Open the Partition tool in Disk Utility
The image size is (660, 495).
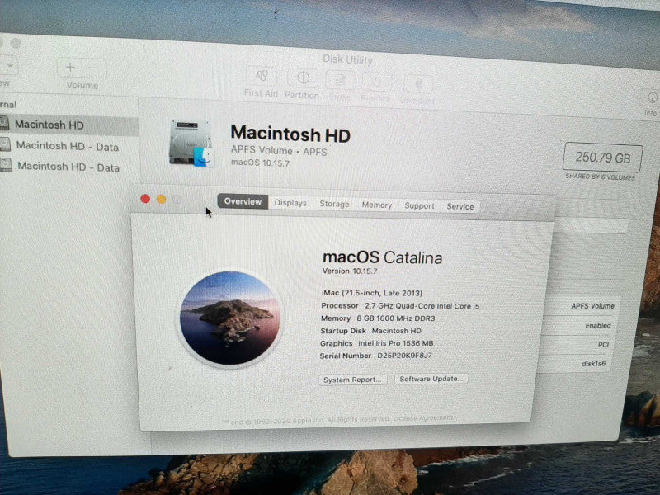(x=302, y=78)
